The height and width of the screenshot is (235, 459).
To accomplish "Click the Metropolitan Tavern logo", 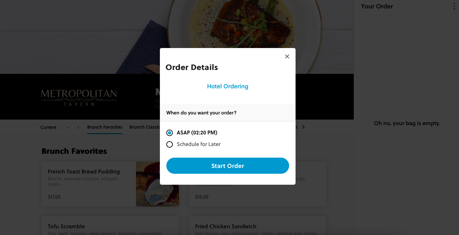I will (x=79, y=98).
